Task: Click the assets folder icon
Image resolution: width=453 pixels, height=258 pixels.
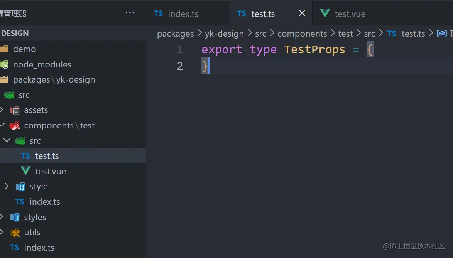Action: coord(15,110)
